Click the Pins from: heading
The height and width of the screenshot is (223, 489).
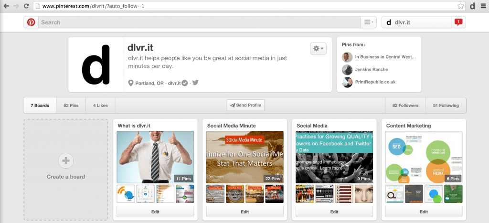point(353,44)
